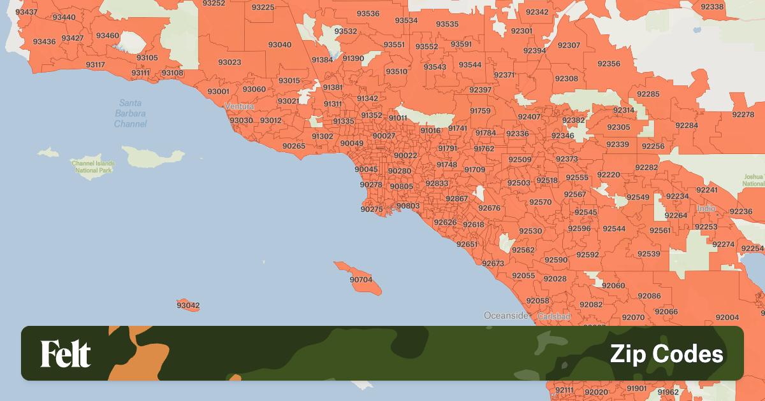765x401 pixels.
Task: Click zip code region 93023
Action: click(229, 62)
